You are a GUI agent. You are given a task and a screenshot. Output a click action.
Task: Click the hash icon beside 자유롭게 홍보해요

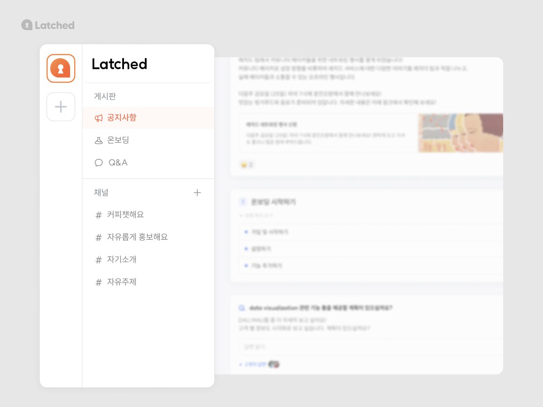click(99, 237)
